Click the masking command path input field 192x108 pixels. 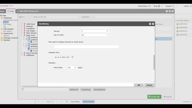(x=86, y=46)
